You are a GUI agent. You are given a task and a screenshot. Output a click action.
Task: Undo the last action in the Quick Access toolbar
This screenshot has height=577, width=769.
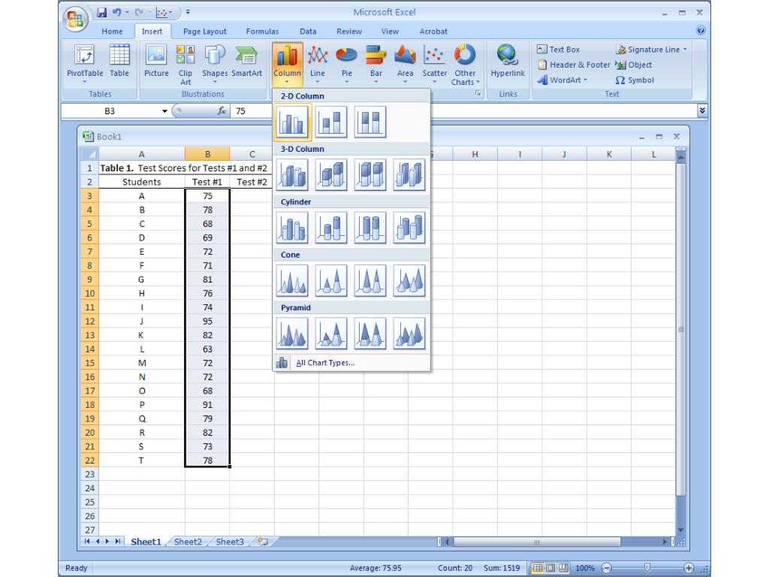(x=116, y=12)
